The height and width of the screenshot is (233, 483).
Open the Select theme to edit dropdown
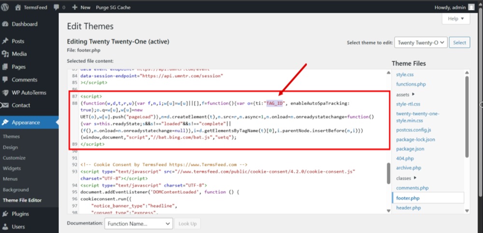point(421,43)
